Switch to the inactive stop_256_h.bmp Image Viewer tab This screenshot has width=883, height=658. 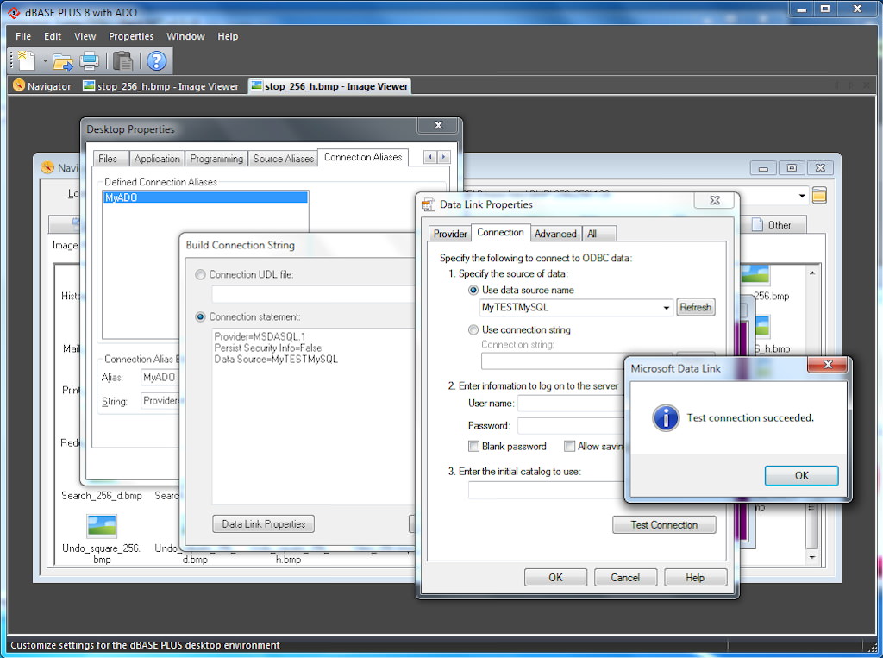pos(161,86)
